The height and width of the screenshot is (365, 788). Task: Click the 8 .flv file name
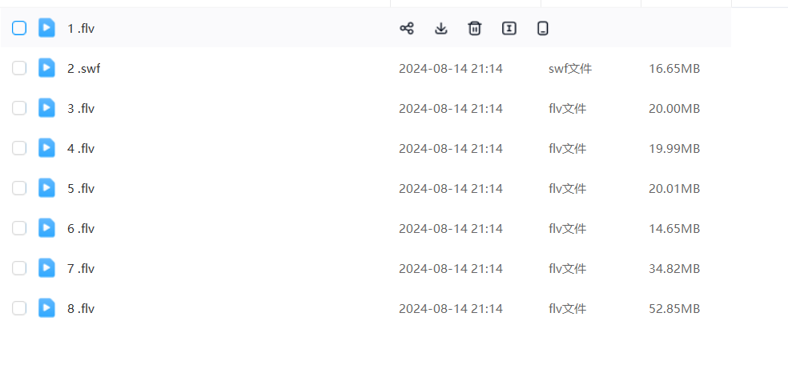pos(81,309)
